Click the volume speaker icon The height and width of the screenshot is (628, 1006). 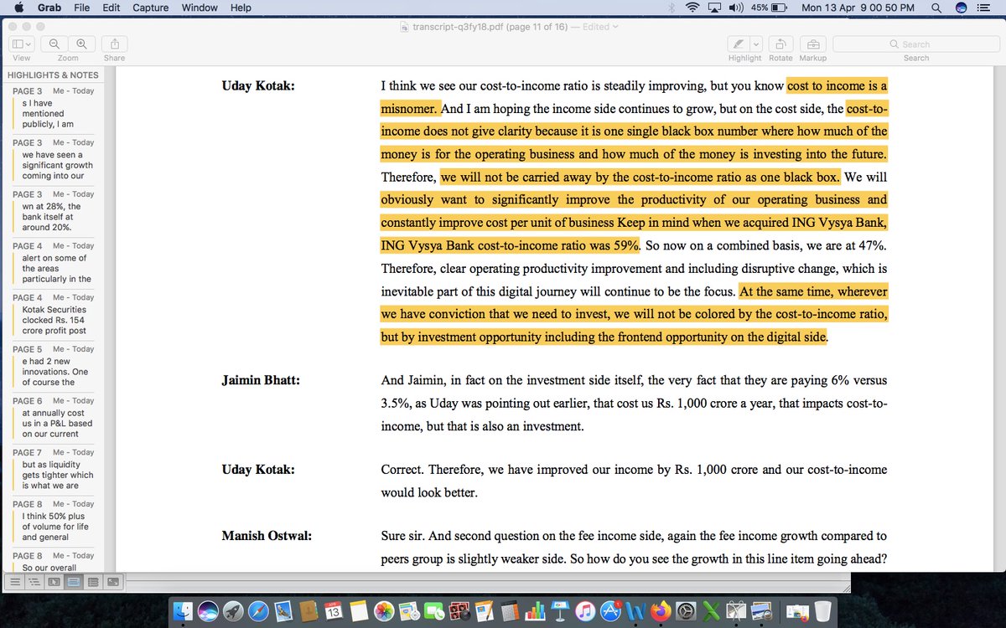point(736,8)
